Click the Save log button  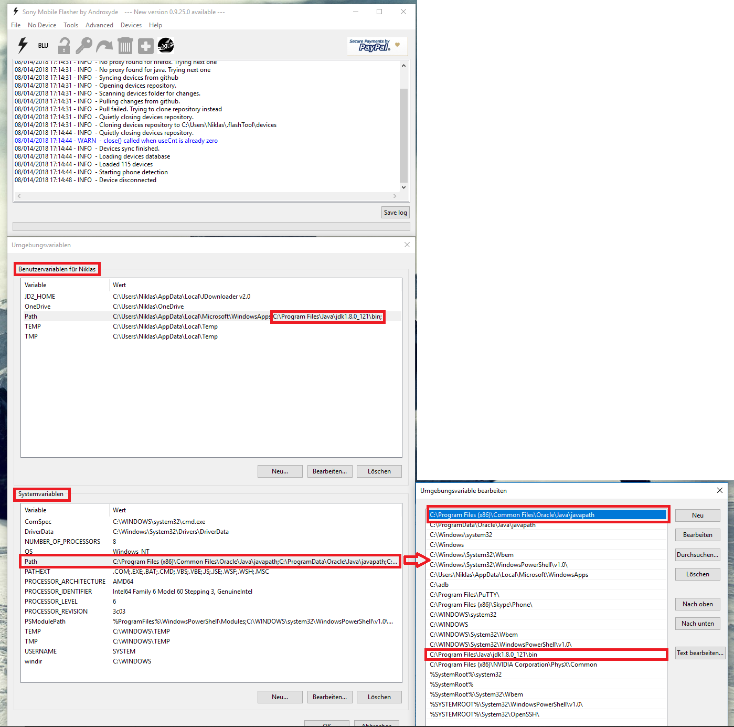395,213
